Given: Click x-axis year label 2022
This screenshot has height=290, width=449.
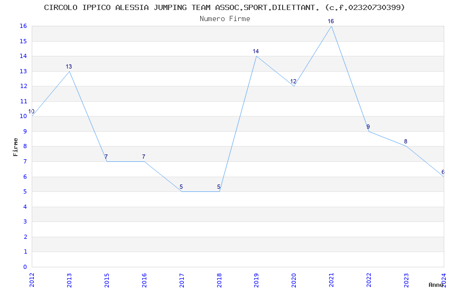Looking at the screenshot, I should (369, 280).
